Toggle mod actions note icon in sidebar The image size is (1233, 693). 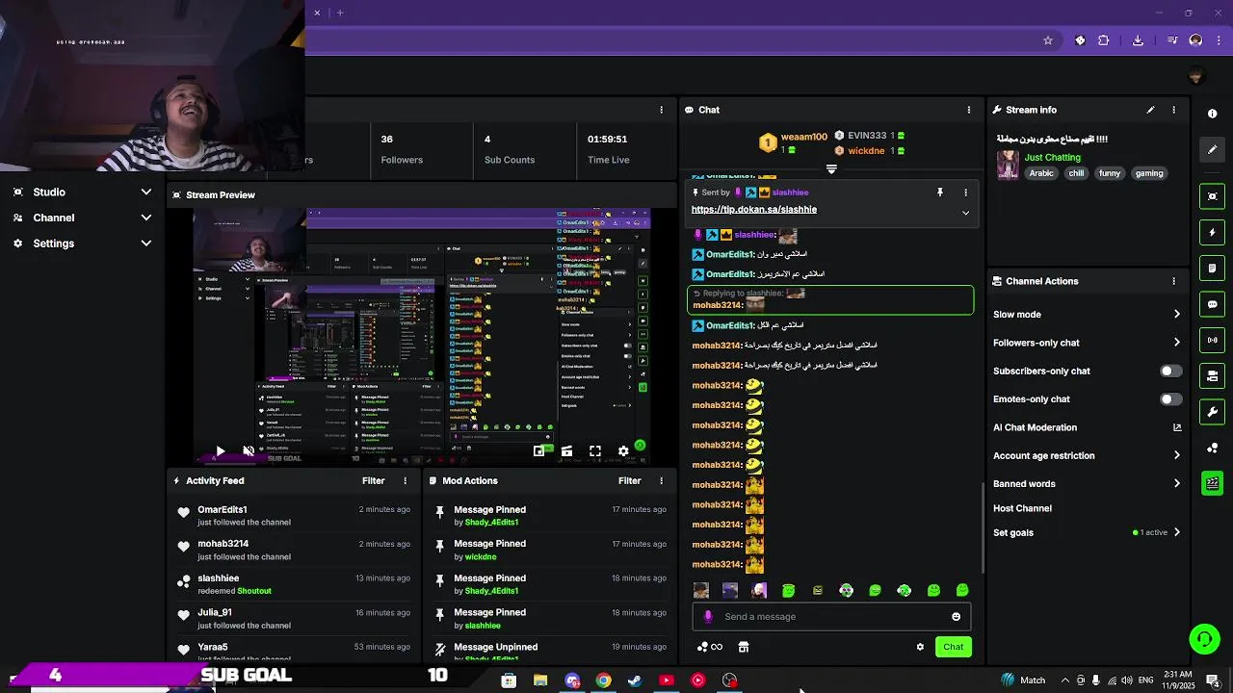[x=1212, y=268]
